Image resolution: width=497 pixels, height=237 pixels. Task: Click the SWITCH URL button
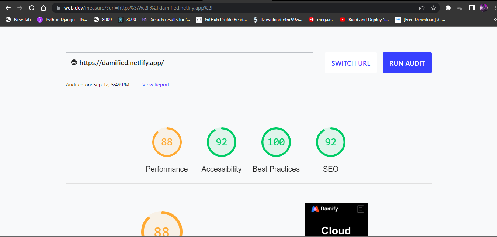[351, 63]
